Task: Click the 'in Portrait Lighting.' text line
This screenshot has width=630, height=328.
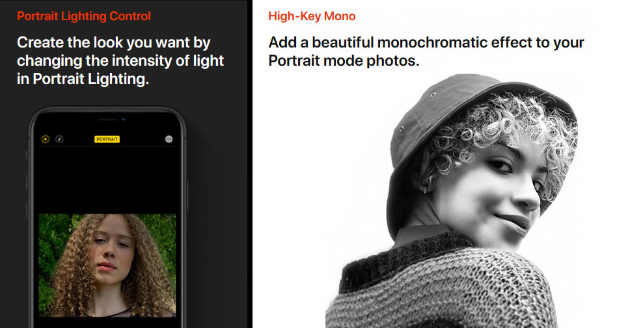Action: (83, 79)
